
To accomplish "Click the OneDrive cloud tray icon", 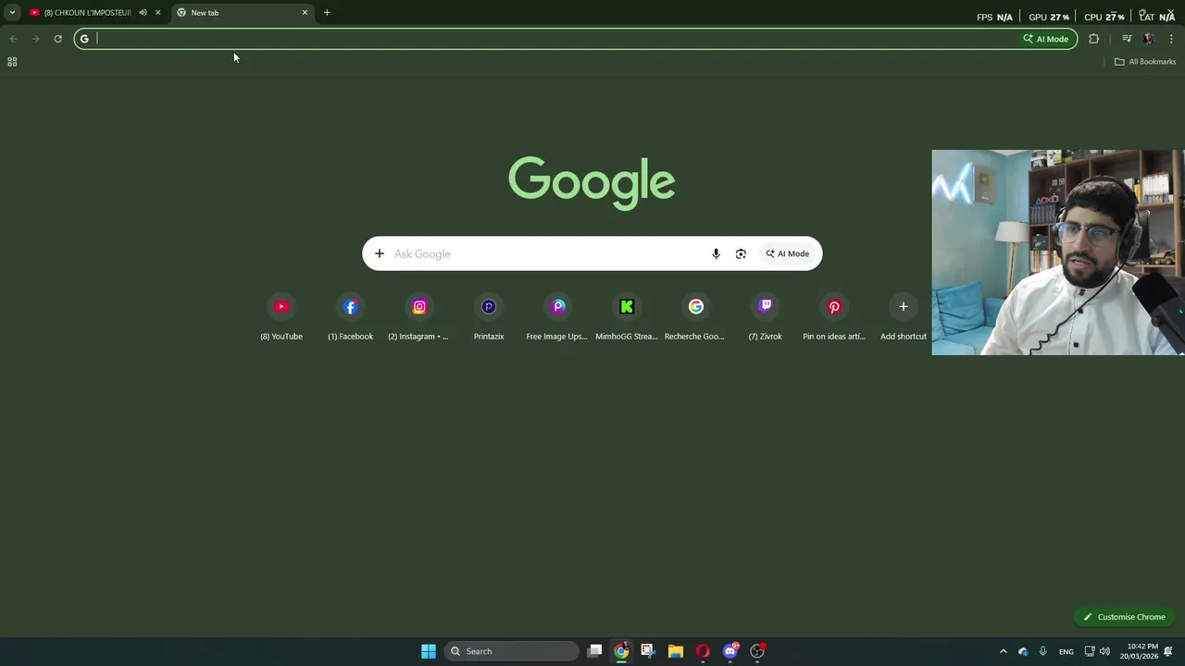I will pyautogui.click(x=1023, y=651).
